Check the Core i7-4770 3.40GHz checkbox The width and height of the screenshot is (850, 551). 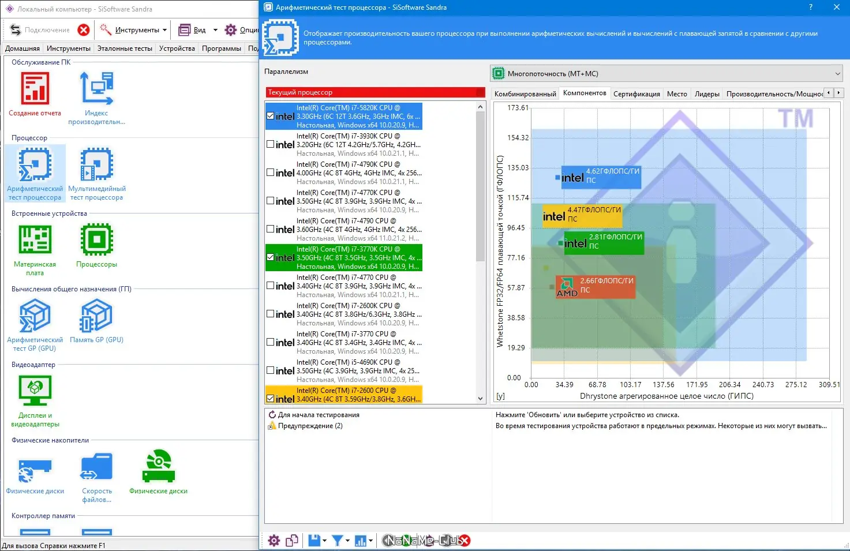[x=271, y=286]
